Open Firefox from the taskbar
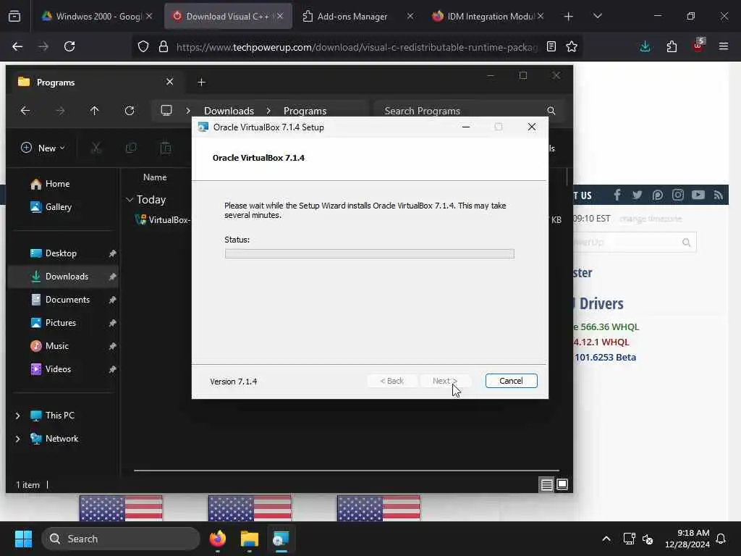 coord(218,539)
